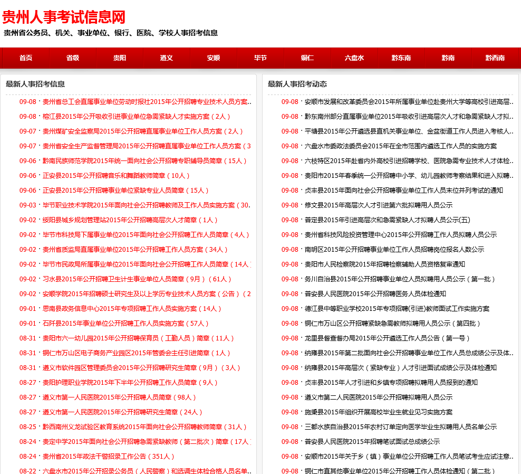Open 安顺学院招聘硕士研究生 link
Image resolution: width=521 pixels, height=474 pixels.
pyautogui.click(x=147, y=294)
